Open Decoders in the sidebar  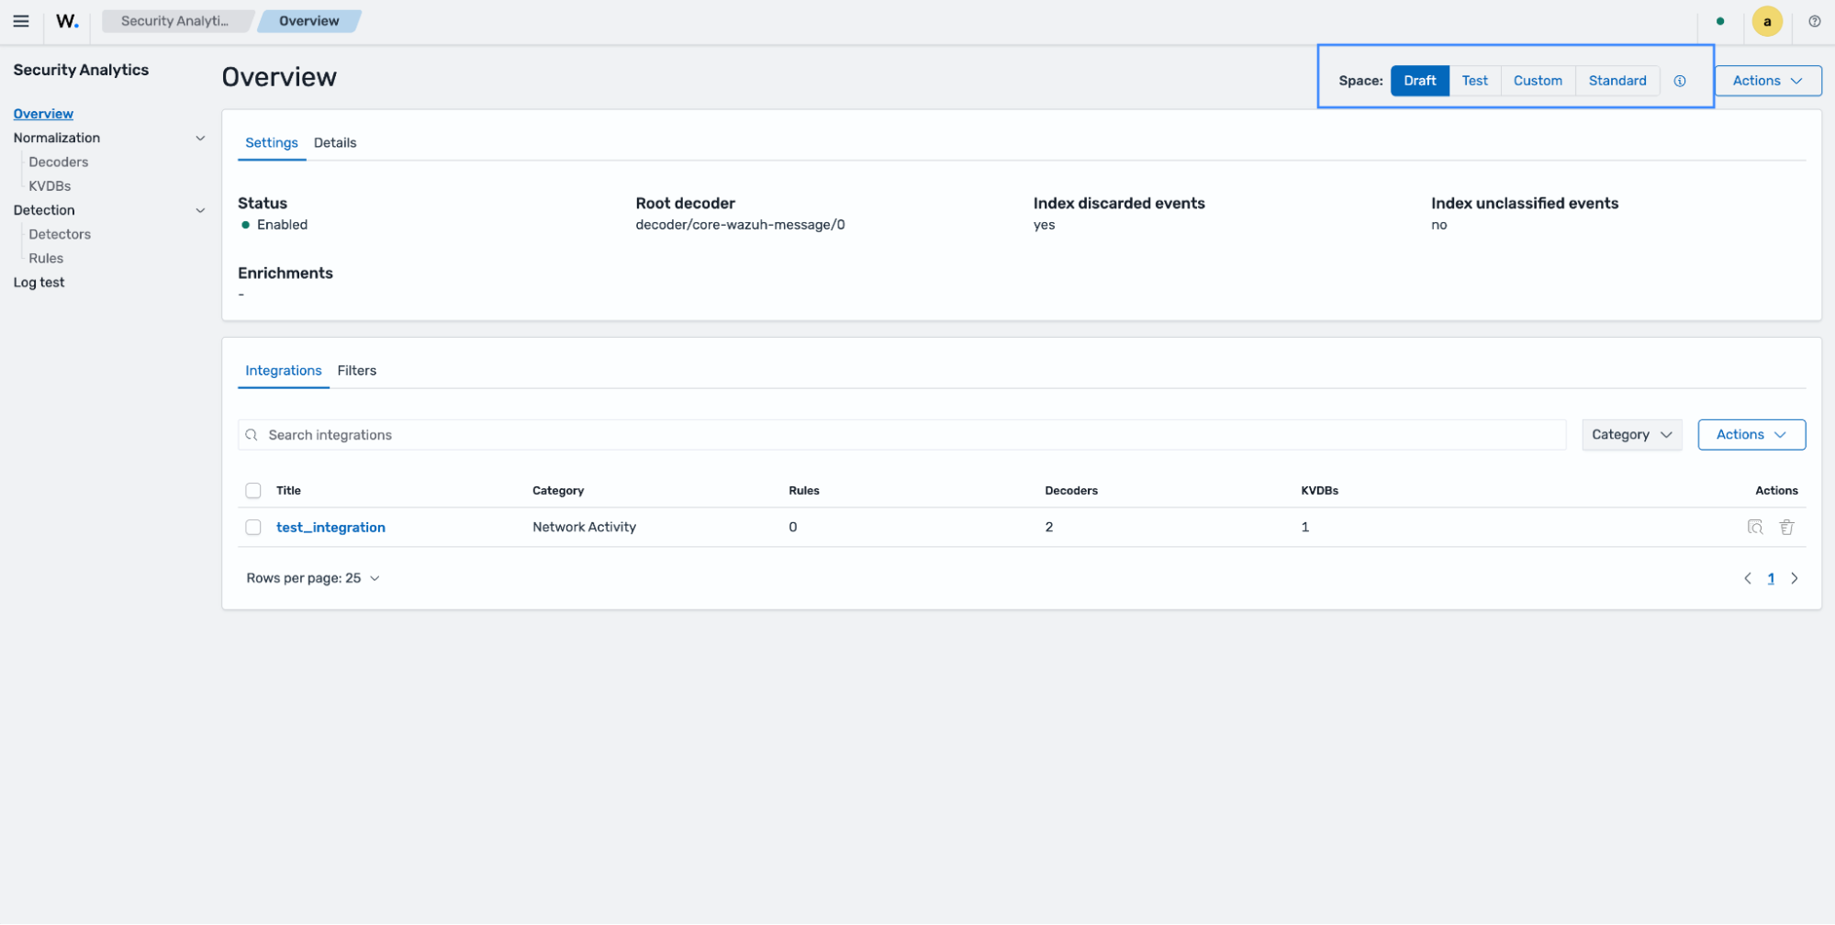[x=59, y=162]
